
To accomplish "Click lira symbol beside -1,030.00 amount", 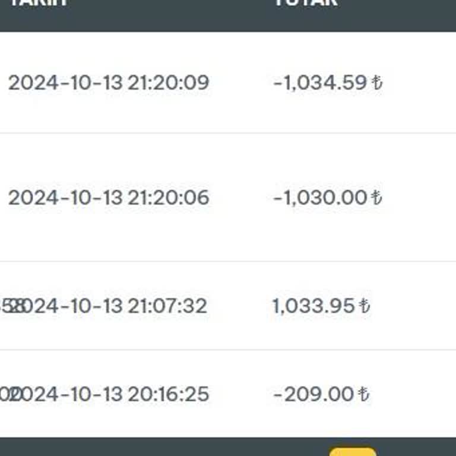I will click(x=376, y=198).
